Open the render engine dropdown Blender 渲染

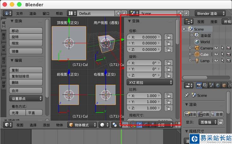coord(210,13)
